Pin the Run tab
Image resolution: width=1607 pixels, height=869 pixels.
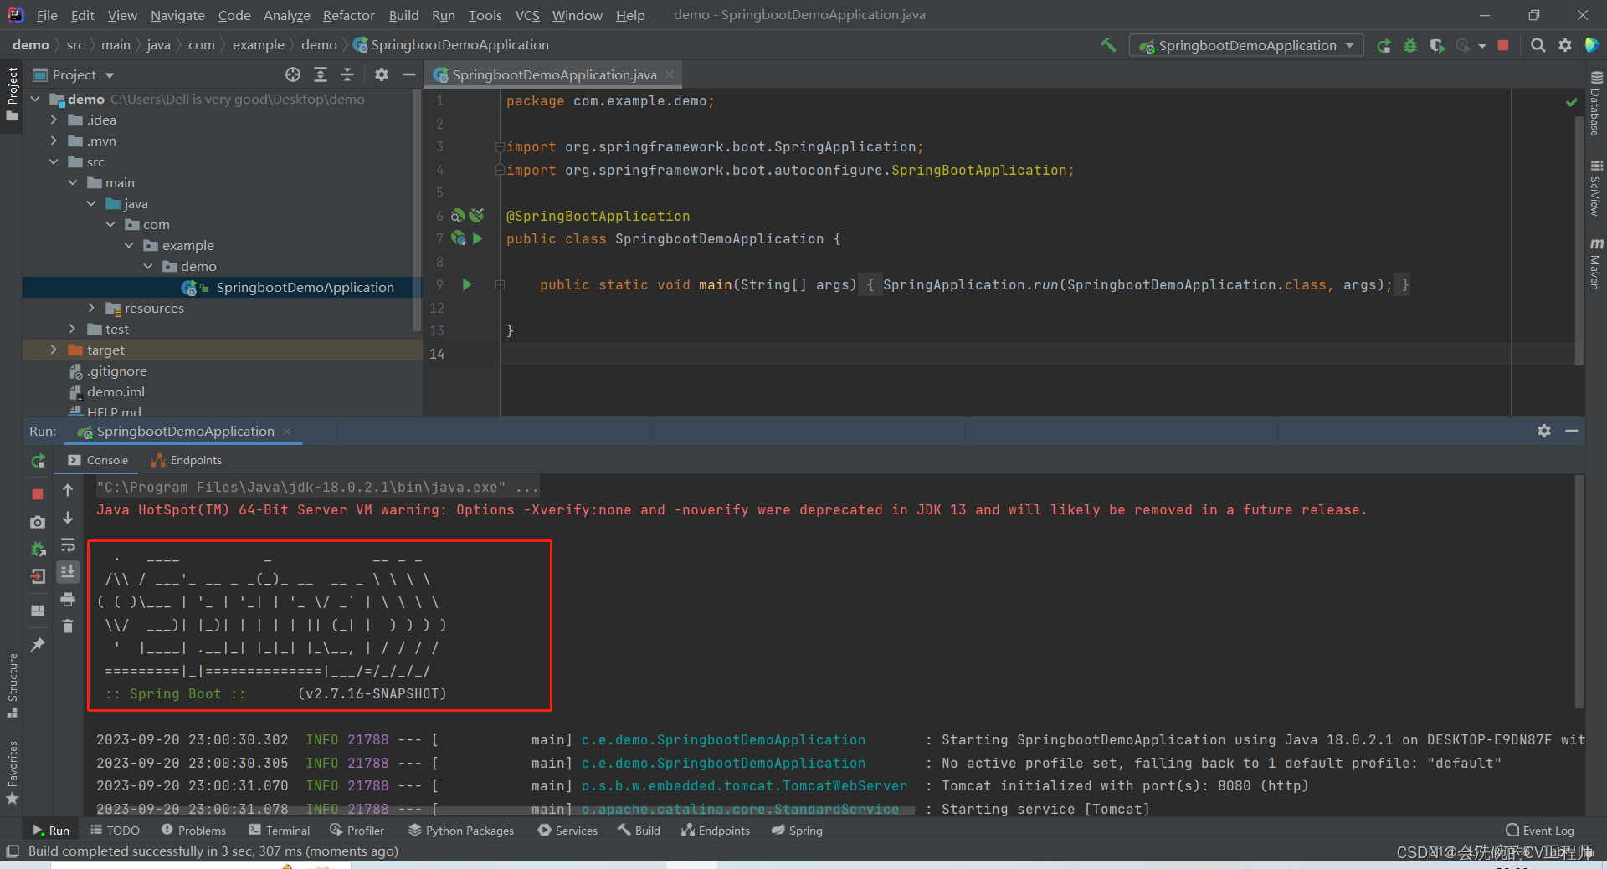[38, 644]
